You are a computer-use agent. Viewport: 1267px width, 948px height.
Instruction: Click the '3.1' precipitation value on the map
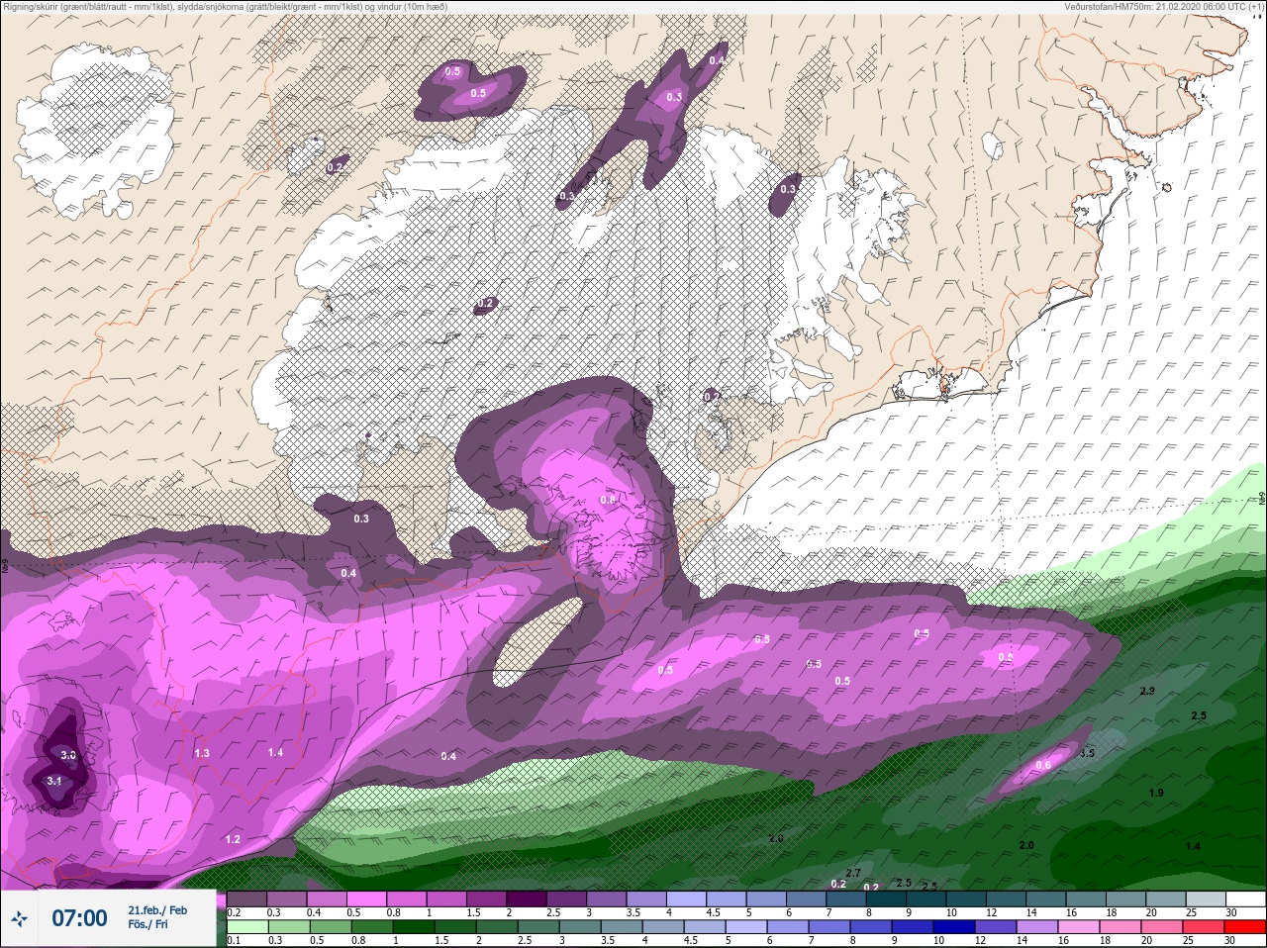tap(54, 781)
